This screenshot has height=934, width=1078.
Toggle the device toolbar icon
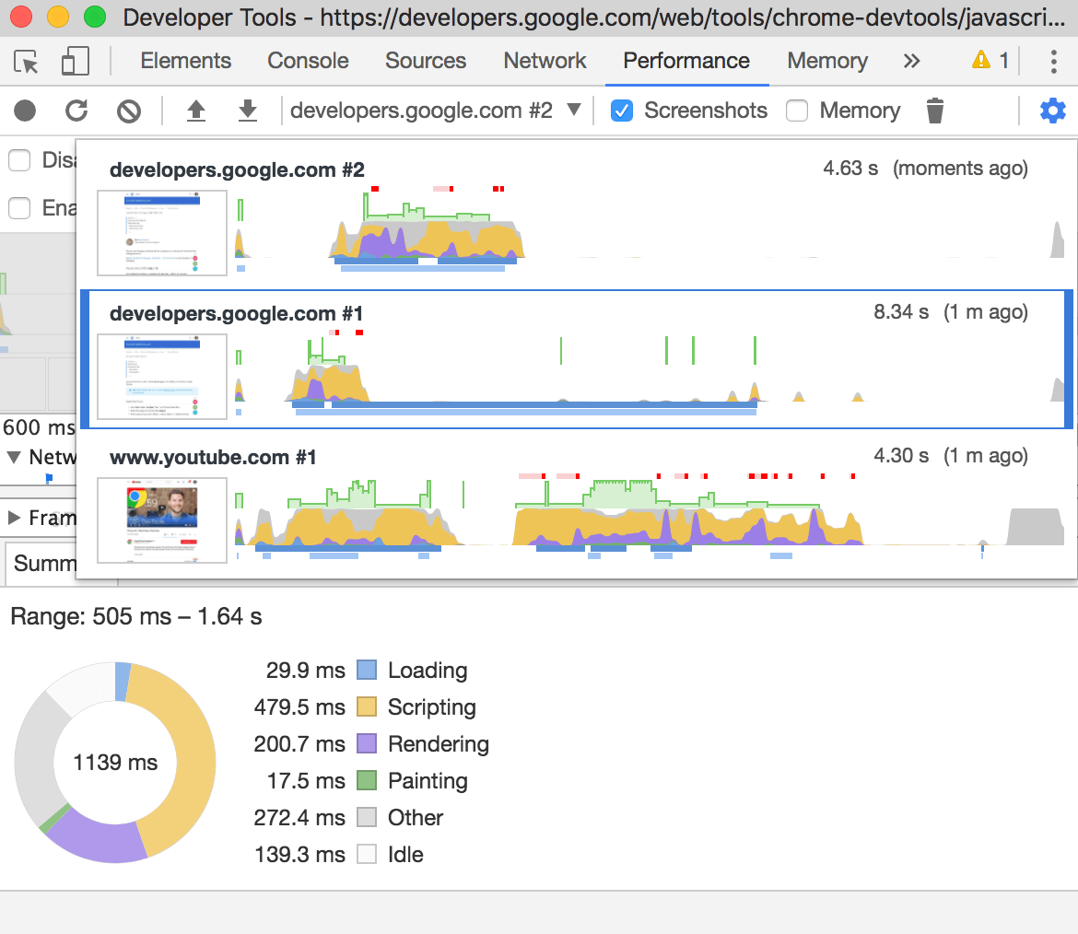75,61
